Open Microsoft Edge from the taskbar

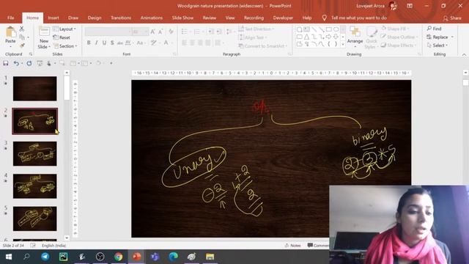(173, 257)
